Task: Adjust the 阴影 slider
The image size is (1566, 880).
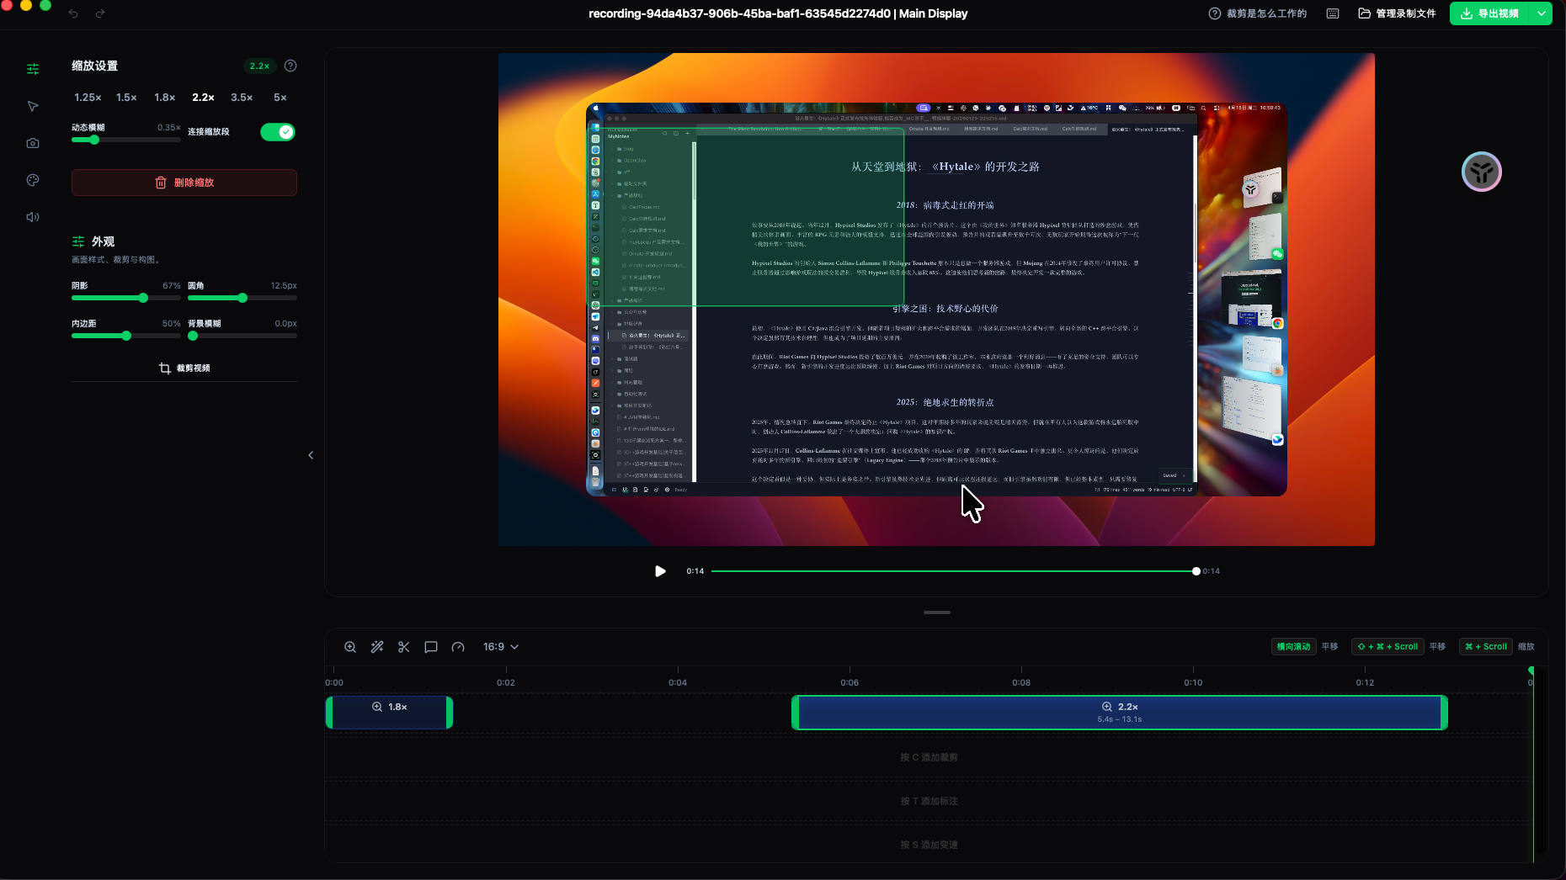Action: 126,298
